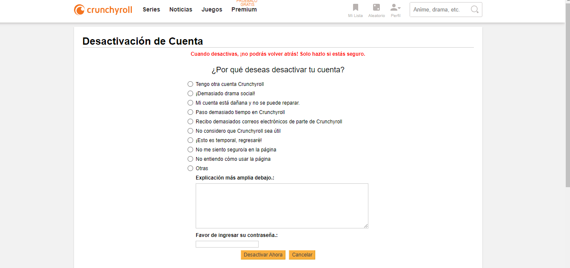This screenshot has width=570, height=268.
Task: Focus the password input field
Action: pos(227,244)
